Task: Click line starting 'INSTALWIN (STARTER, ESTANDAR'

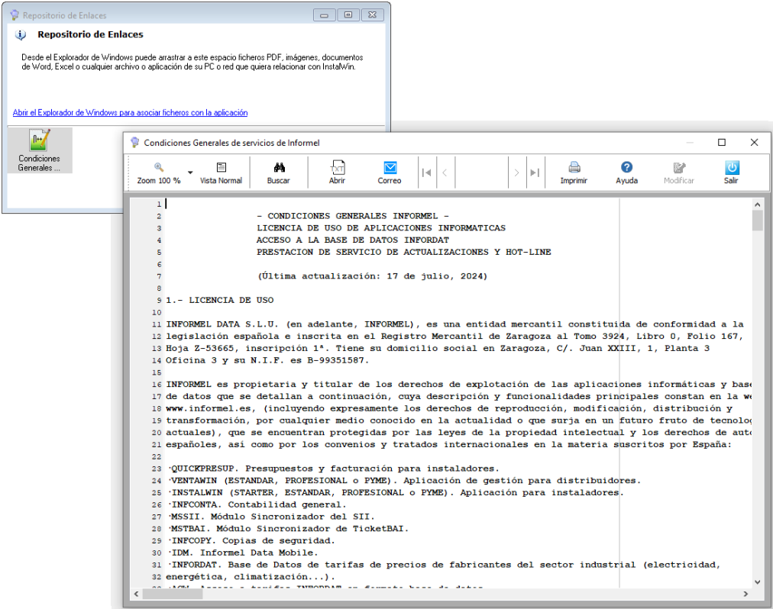Action: [396, 493]
